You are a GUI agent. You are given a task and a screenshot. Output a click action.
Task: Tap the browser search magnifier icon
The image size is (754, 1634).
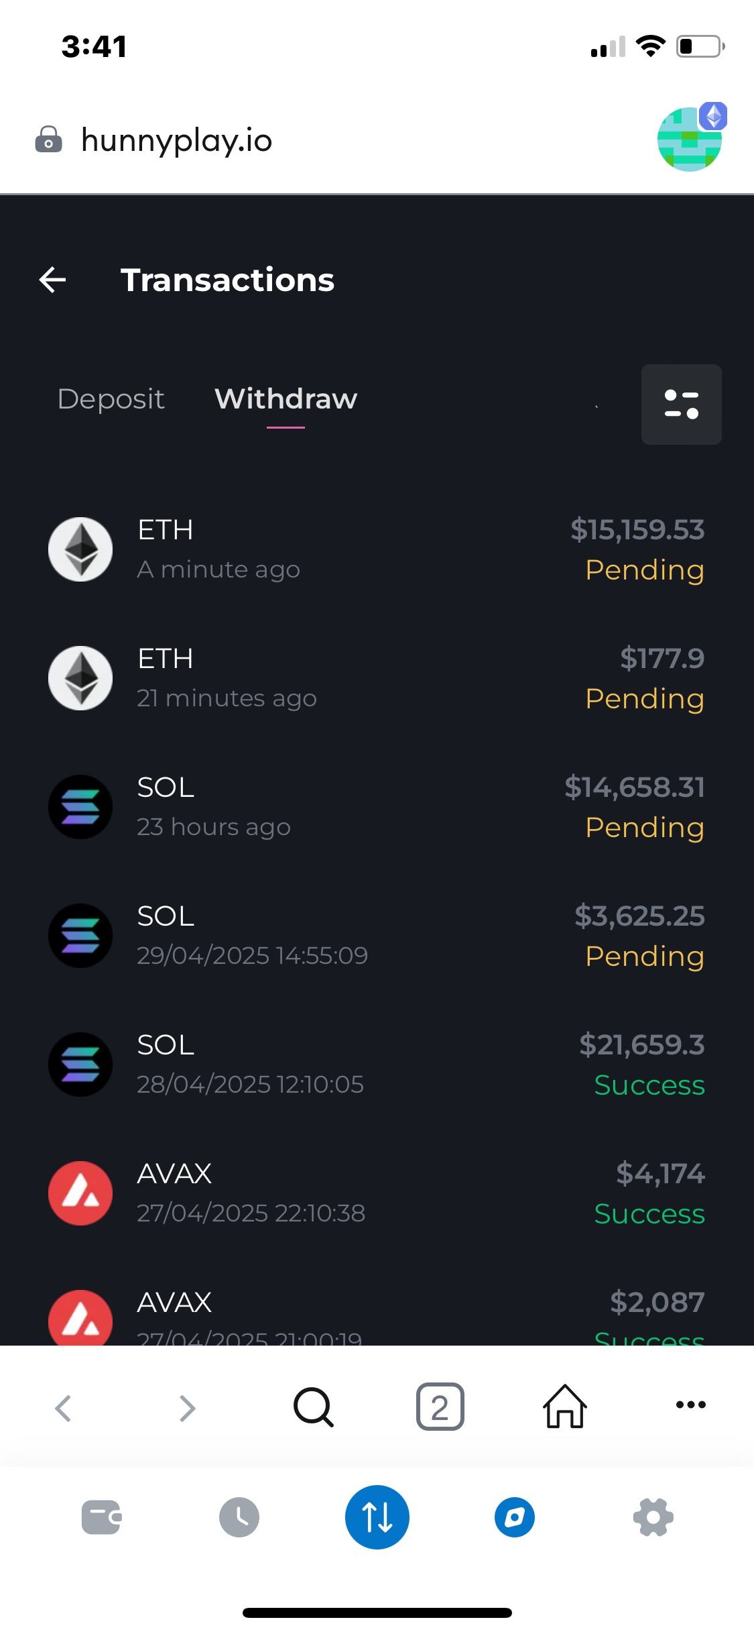click(x=313, y=1407)
